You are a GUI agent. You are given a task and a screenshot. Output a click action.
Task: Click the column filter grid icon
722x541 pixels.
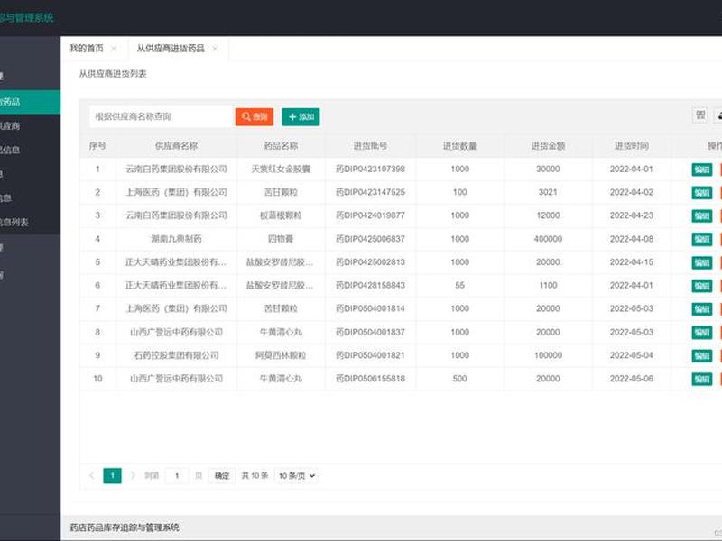tap(700, 115)
